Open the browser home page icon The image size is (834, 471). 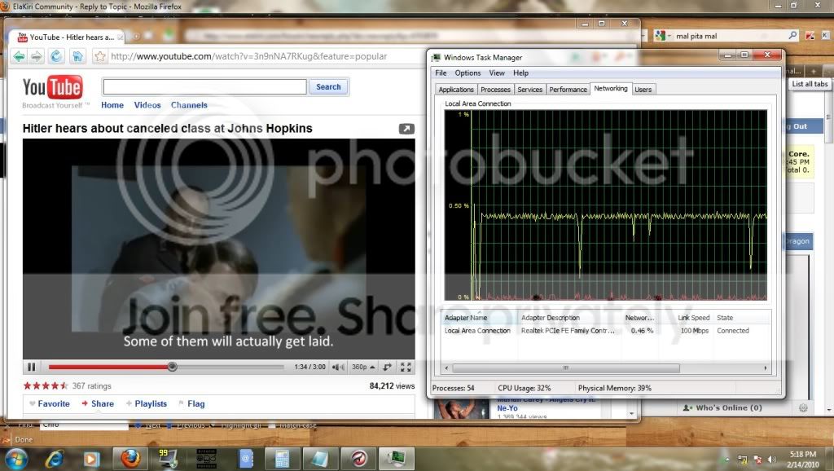tap(77, 56)
